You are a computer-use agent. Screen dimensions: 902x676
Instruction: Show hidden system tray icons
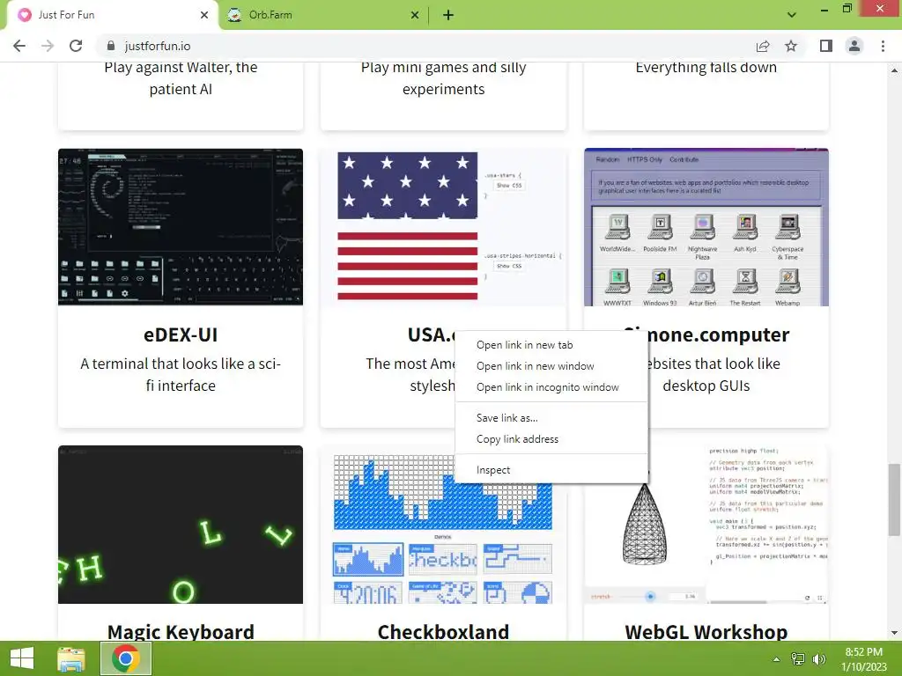[777, 659]
